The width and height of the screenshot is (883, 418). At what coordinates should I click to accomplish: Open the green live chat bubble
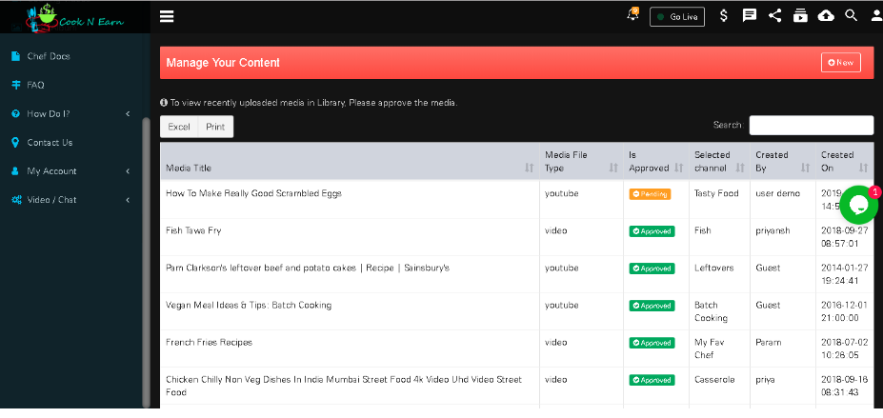858,206
